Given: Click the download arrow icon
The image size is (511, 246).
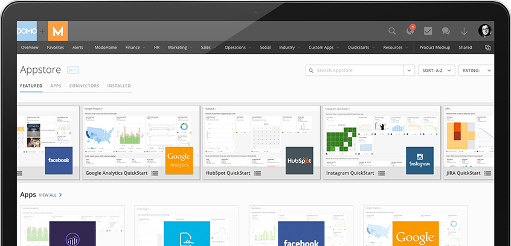Looking at the screenshot, I should click(464, 31).
